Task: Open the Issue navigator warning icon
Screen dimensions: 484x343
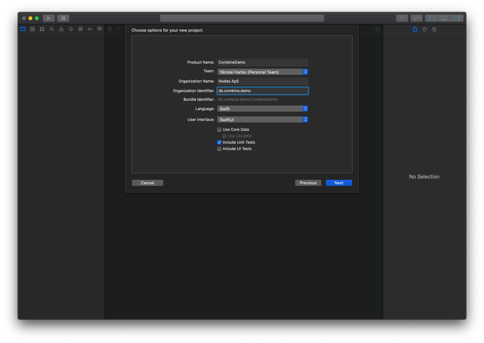Action: [x=61, y=29]
